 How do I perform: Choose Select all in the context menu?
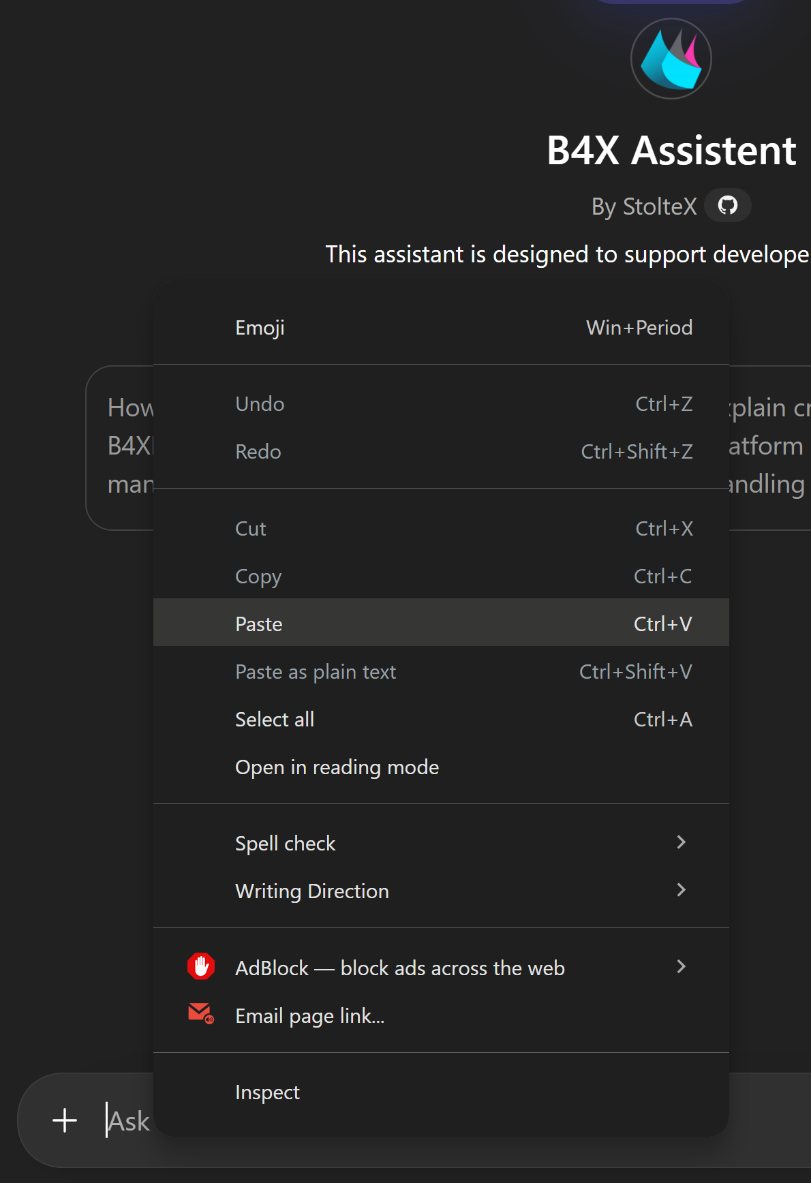click(x=275, y=719)
